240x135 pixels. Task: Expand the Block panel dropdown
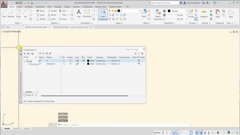coord(147,23)
